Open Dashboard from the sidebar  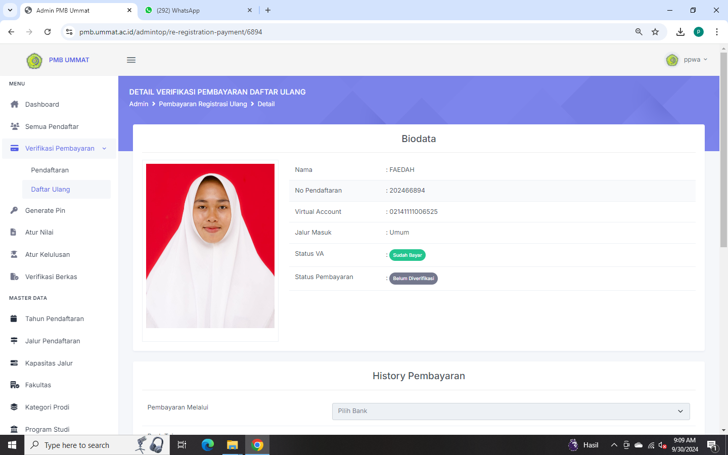(42, 105)
